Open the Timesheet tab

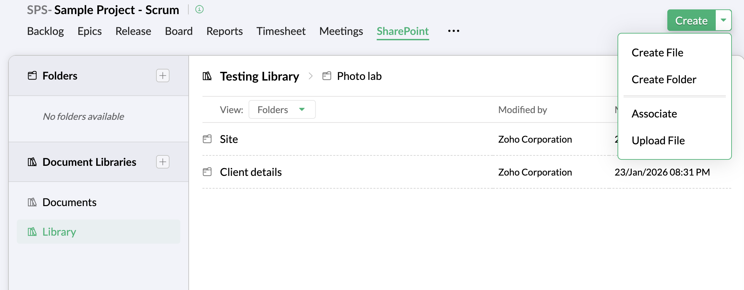pos(281,31)
